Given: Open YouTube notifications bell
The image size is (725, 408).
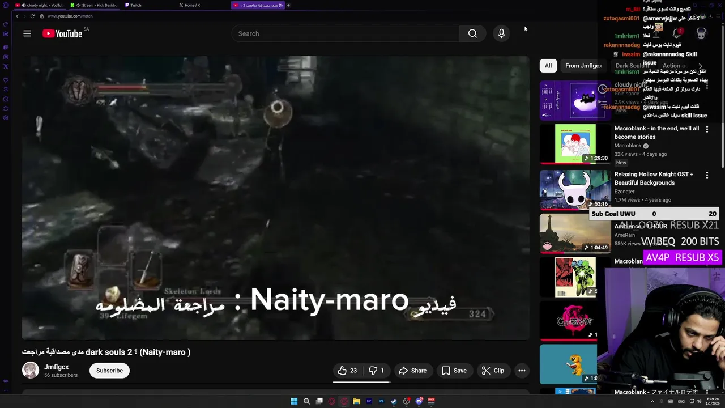Looking at the screenshot, I should coord(676,33).
